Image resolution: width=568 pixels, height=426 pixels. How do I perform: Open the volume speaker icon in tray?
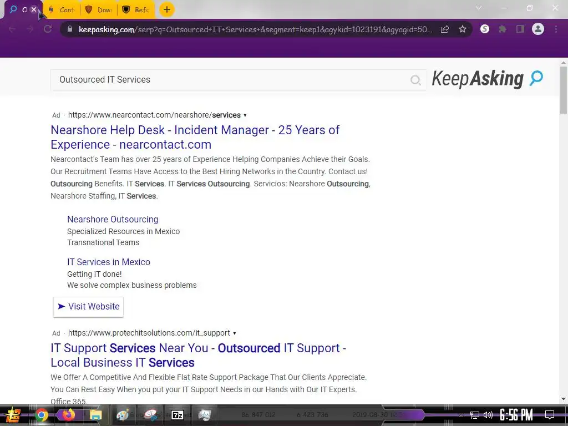click(488, 415)
